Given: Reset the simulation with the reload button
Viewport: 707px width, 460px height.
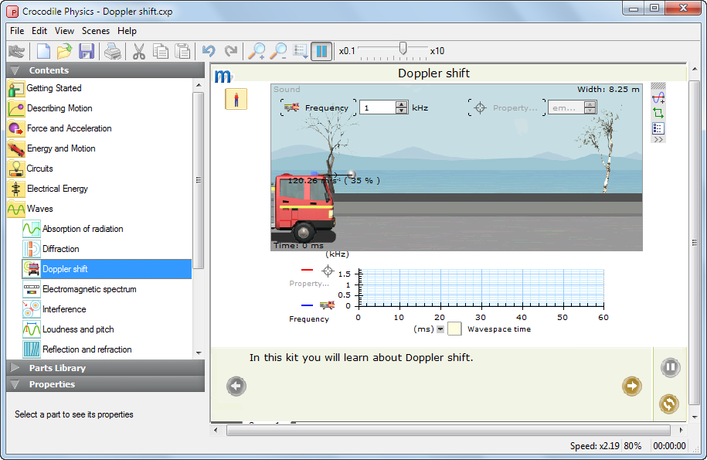Looking at the screenshot, I should (669, 404).
